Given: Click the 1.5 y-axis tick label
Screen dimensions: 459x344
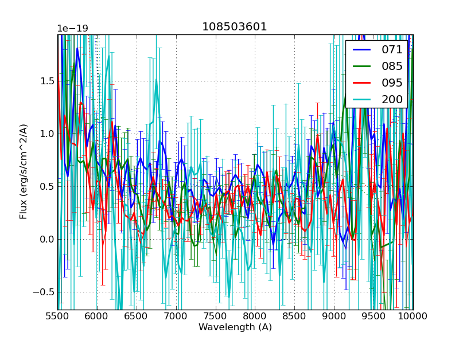Looking at the screenshot, I should (x=46, y=81).
